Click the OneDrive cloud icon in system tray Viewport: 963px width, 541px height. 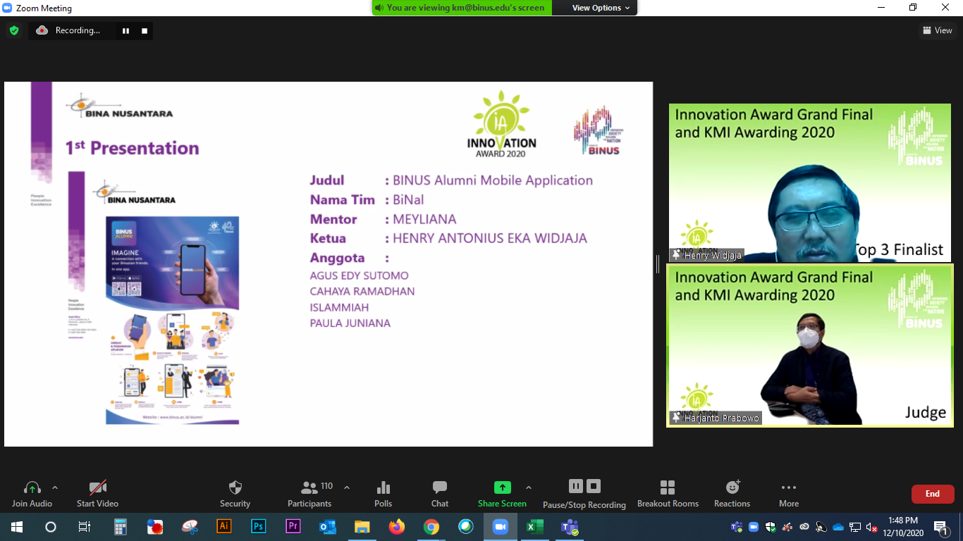[x=838, y=527]
